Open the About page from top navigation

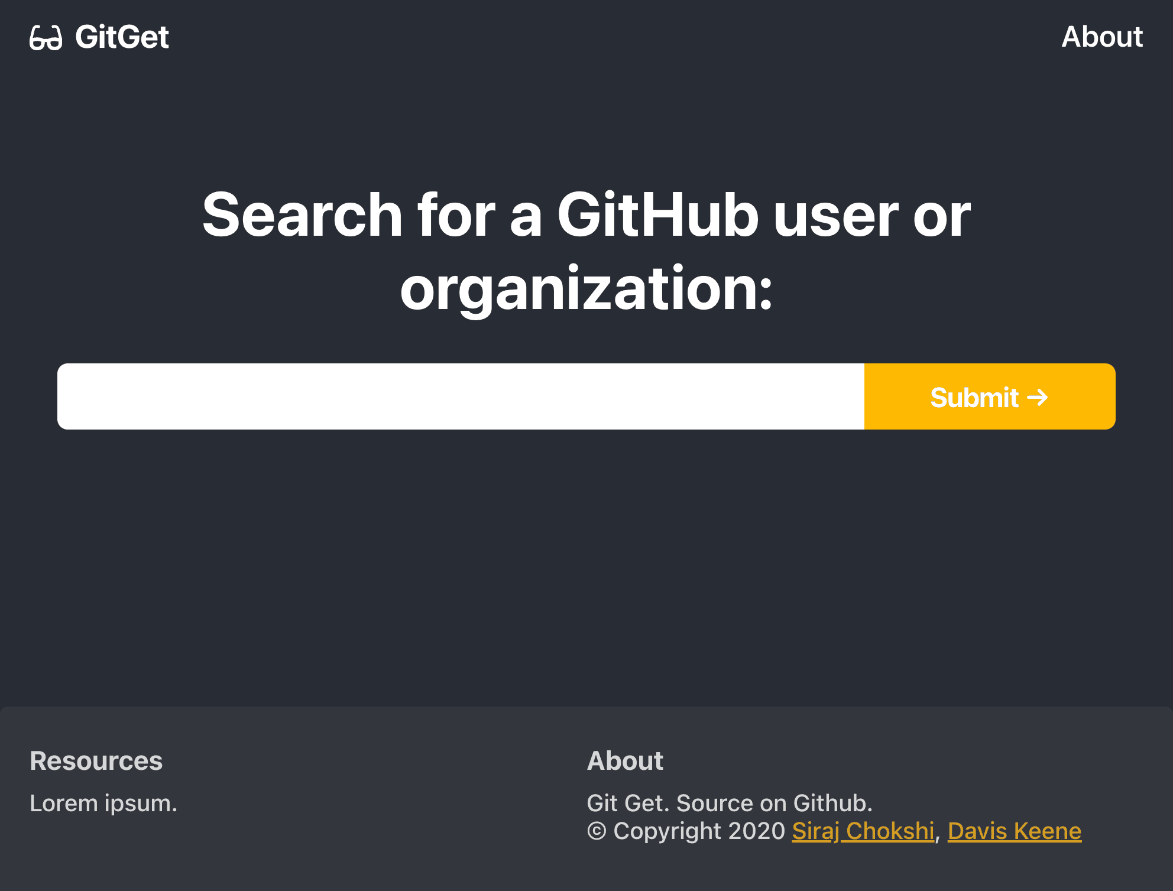1101,37
